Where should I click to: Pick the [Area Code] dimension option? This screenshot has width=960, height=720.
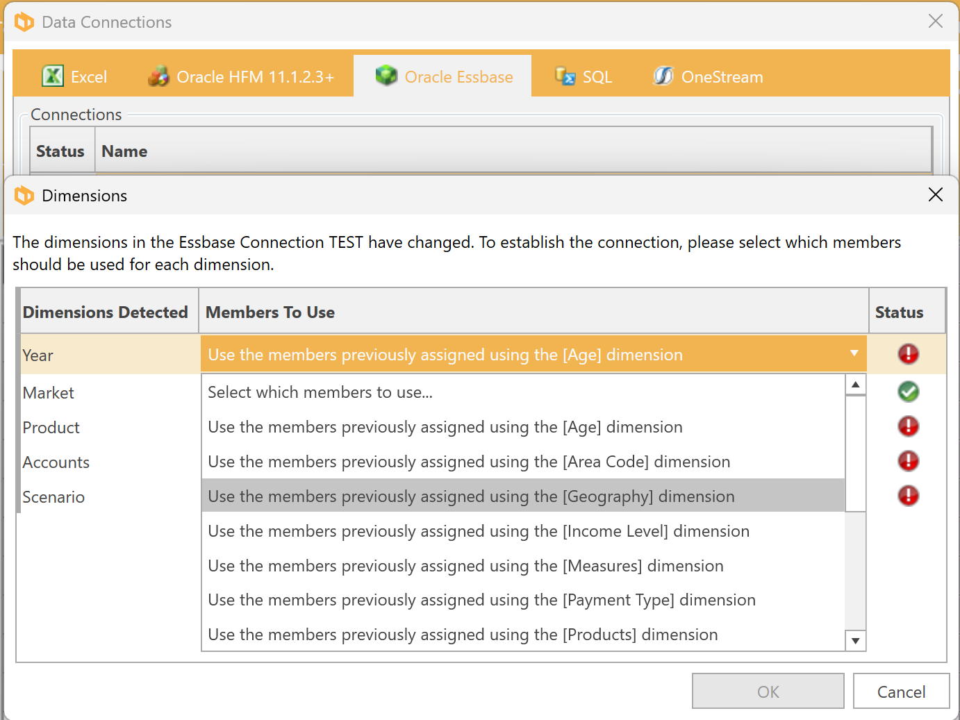click(x=523, y=462)
